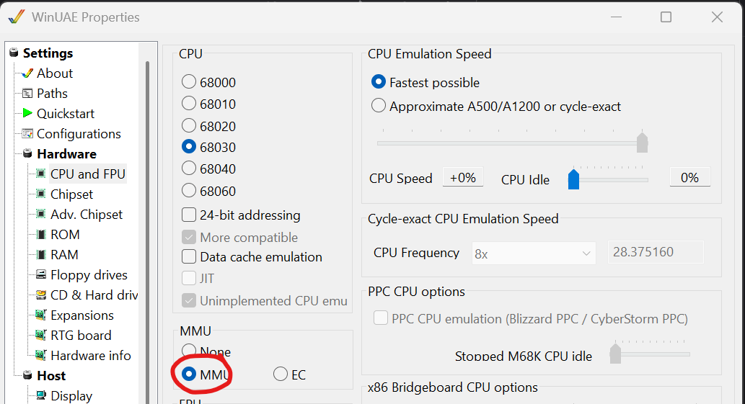Click the green Quickstart arrow icon
The image size is (745, 404).
(27, 113)
